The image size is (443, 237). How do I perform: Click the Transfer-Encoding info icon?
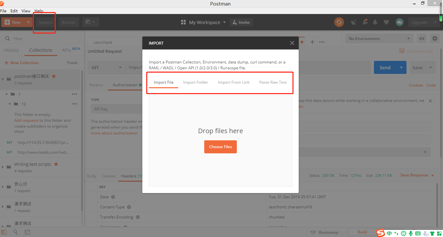(x=138, y=217)
